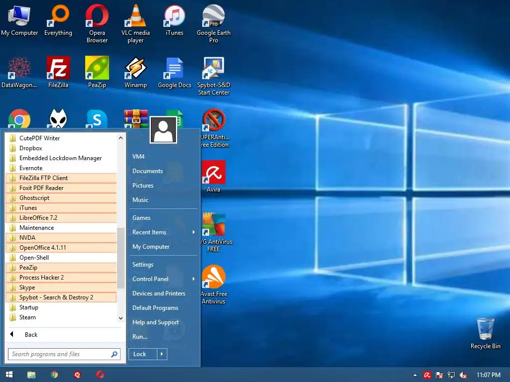
Task: Open Games from Start menu
Action: [x=163, y=218]
